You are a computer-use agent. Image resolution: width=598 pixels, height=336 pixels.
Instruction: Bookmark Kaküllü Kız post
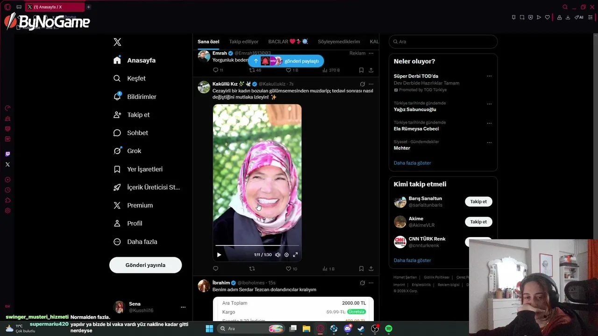361,268
